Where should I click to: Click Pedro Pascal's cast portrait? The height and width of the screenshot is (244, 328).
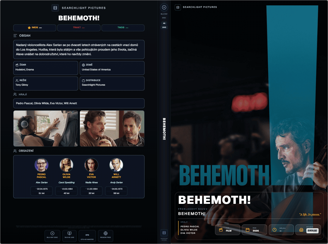(41, 165)
